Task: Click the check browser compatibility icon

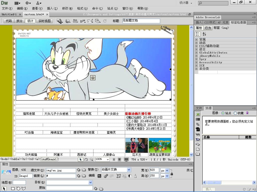Action: click(90, 21)
